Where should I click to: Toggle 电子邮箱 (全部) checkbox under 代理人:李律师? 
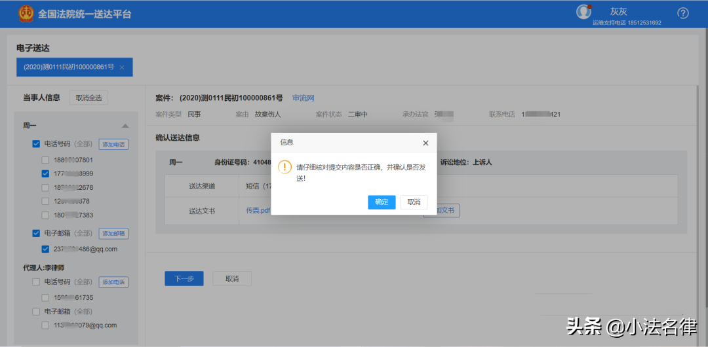point(36,312)
